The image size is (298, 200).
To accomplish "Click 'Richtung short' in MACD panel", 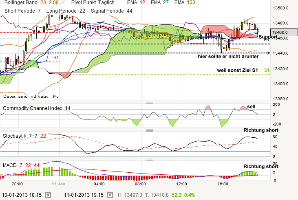I will click(x=261, y=166).
